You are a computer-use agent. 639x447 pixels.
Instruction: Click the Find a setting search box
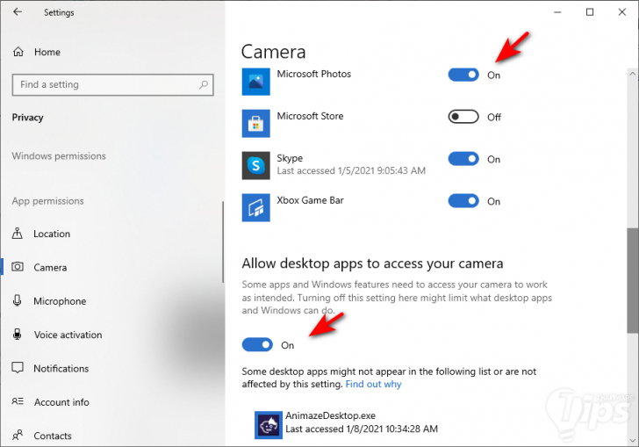[113, 85]
